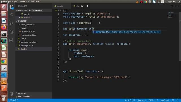Show details for urlencoded suggestion
The width and height of the screenshot is (181, 102).
pyautogui.click(x=158, y=32)
